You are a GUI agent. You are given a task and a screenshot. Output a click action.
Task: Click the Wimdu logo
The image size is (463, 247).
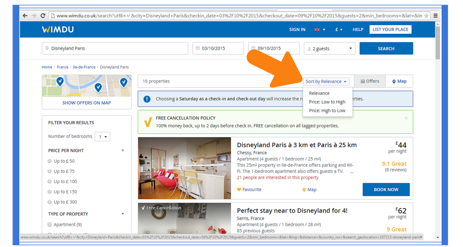pyautogui.click(x=58, y=30)
